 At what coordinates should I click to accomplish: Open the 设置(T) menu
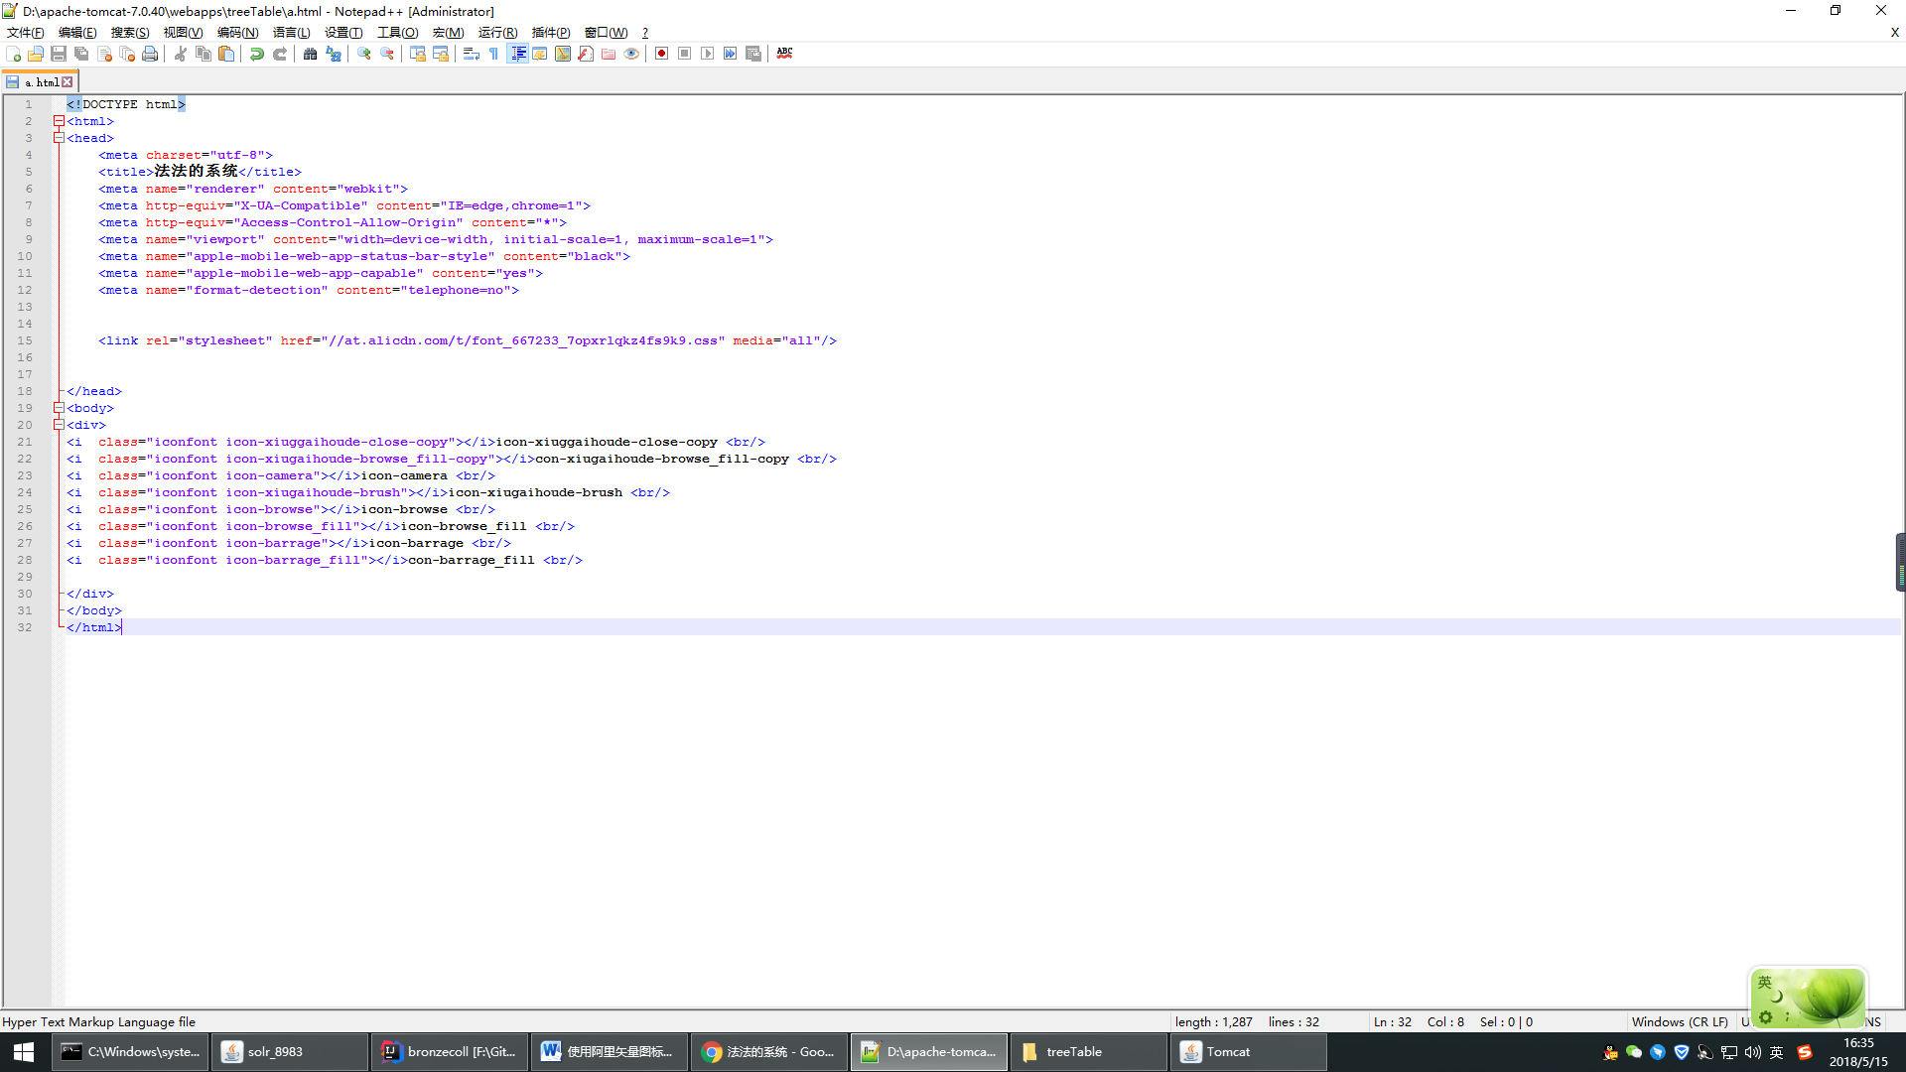click(343, 33)
